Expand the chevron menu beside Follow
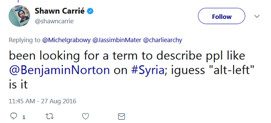This screenshot has height=123, width=271. pos(257,17)
